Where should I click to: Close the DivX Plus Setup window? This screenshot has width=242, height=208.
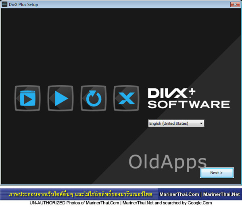(x=235, y=4)
